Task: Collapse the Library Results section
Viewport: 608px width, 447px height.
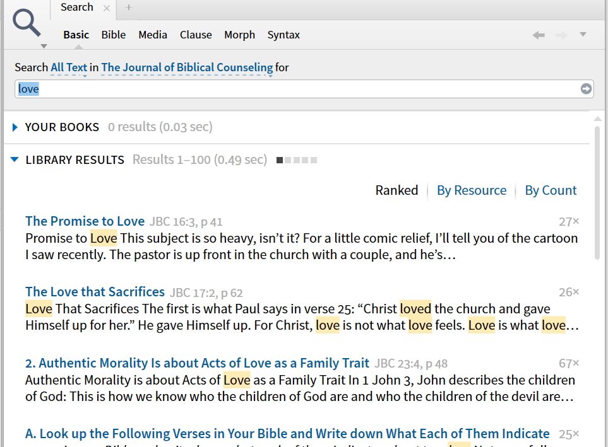Action: 15,160
